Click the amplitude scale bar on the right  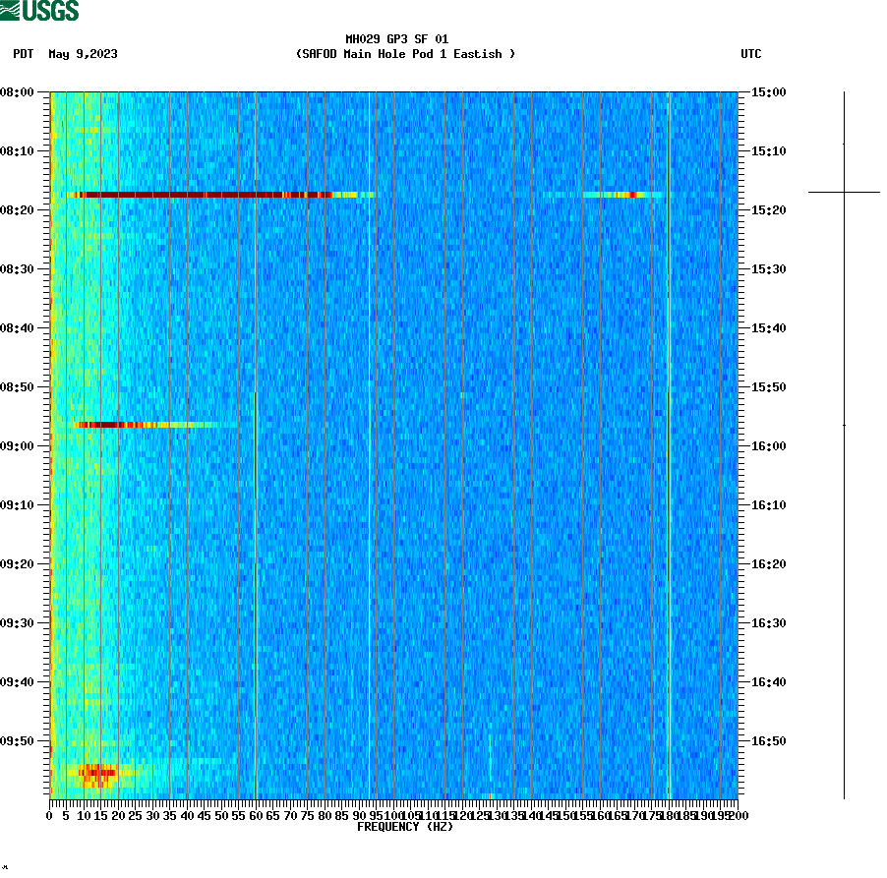click(x=843, y=442)
